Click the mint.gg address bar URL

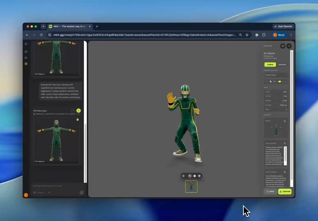tap(145, 35)
